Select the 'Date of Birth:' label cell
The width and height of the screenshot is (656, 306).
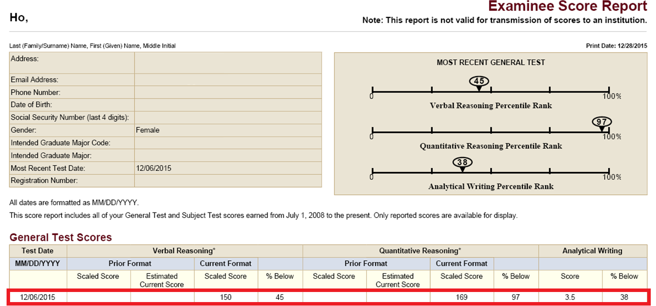(x=72, y=105)
